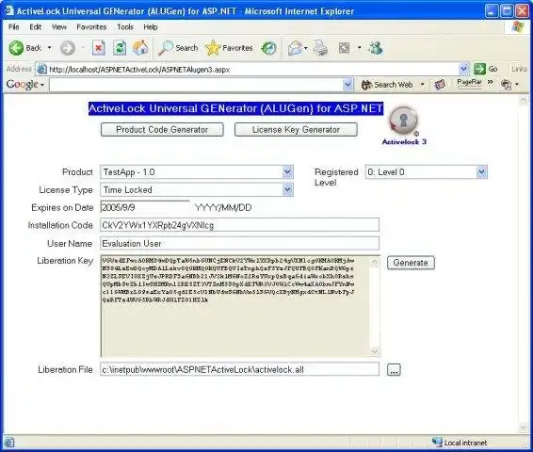
Task: Refresh the page with the green arrows icon
Action: (120, 48)
